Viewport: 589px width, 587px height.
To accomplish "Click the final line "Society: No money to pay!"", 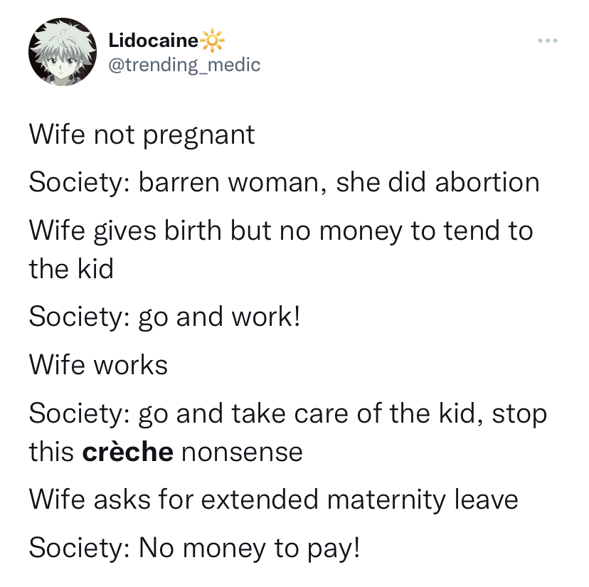I will tap(194, 547).
